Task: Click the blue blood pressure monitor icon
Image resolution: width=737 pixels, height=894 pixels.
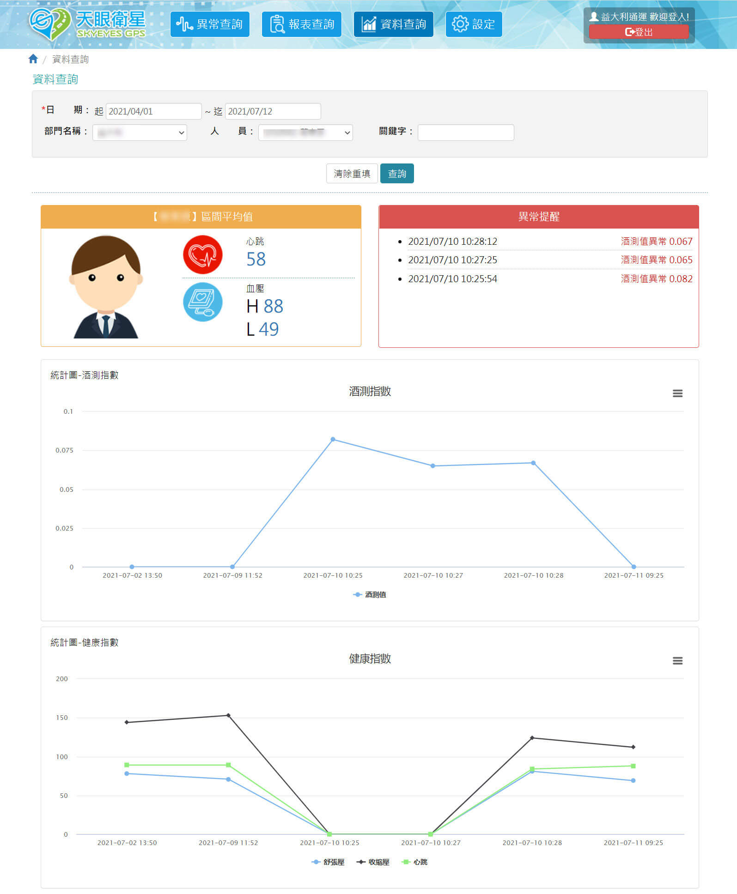Action: [x=202, y=302]
